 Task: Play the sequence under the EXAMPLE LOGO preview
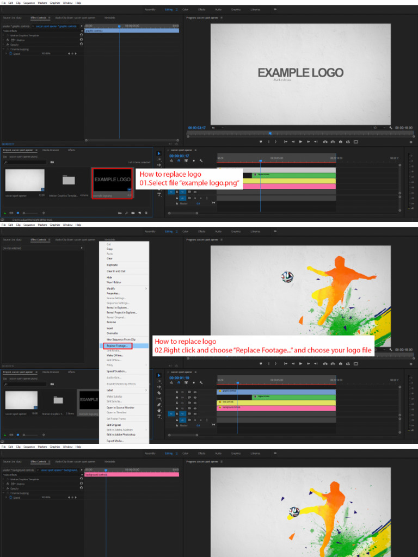300,142
